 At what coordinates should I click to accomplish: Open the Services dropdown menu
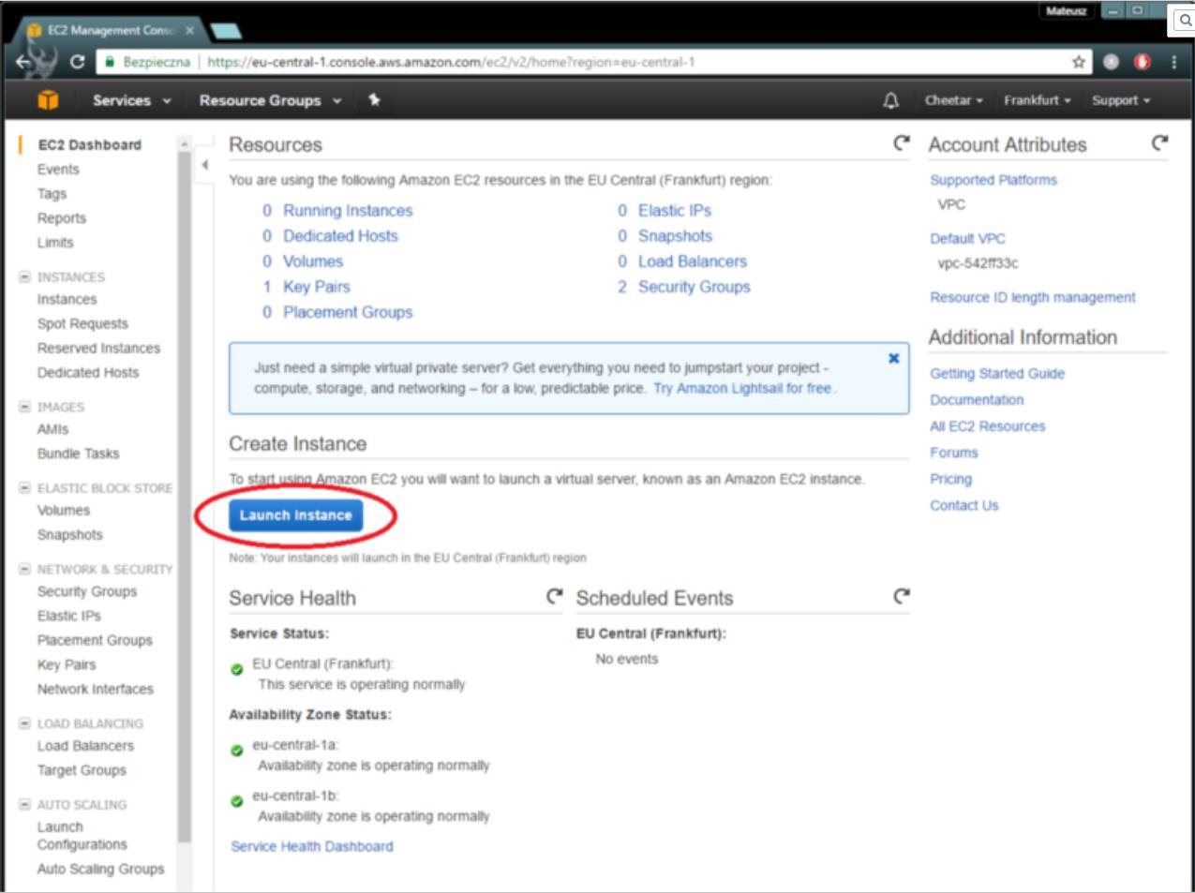coord(131,100)
